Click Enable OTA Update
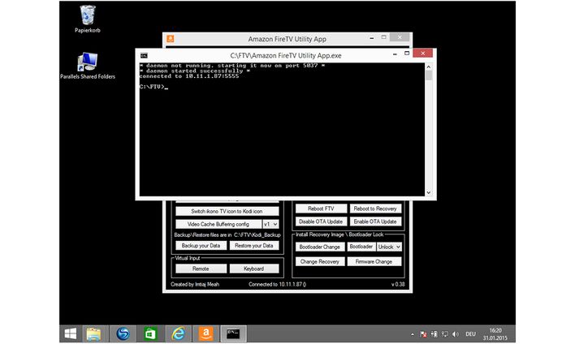This screenshot has width=575, height=344. pyautogui.click(x=375, y=221)
